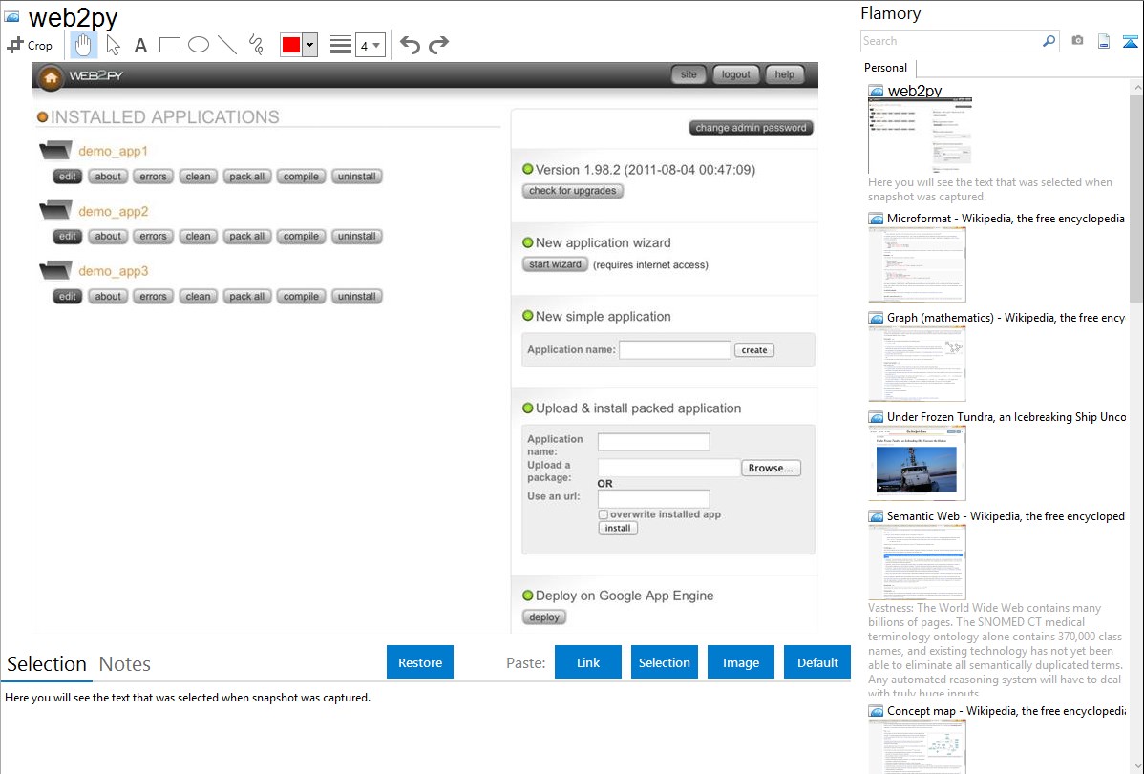Screen dimensions: 1144x774
Task: Click the red color swatch
Action: [291, 45]
